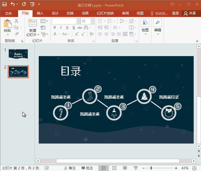Click the Paste clipboard icon

pos(7,24)
